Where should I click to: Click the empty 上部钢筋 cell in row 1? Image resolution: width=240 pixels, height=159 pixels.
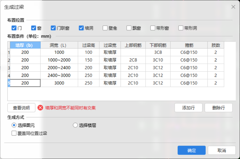coord(133,52)
